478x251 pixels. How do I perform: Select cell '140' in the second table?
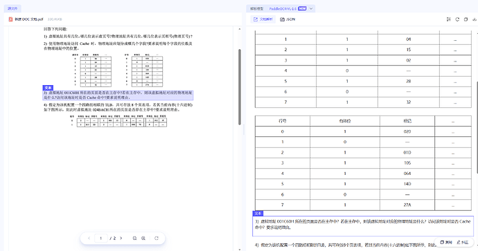click(407, 184)
